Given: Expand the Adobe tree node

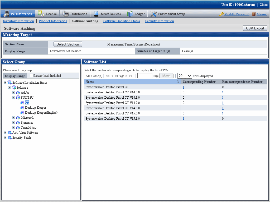Looking at the screenshot, I should [x=14, y=92].
